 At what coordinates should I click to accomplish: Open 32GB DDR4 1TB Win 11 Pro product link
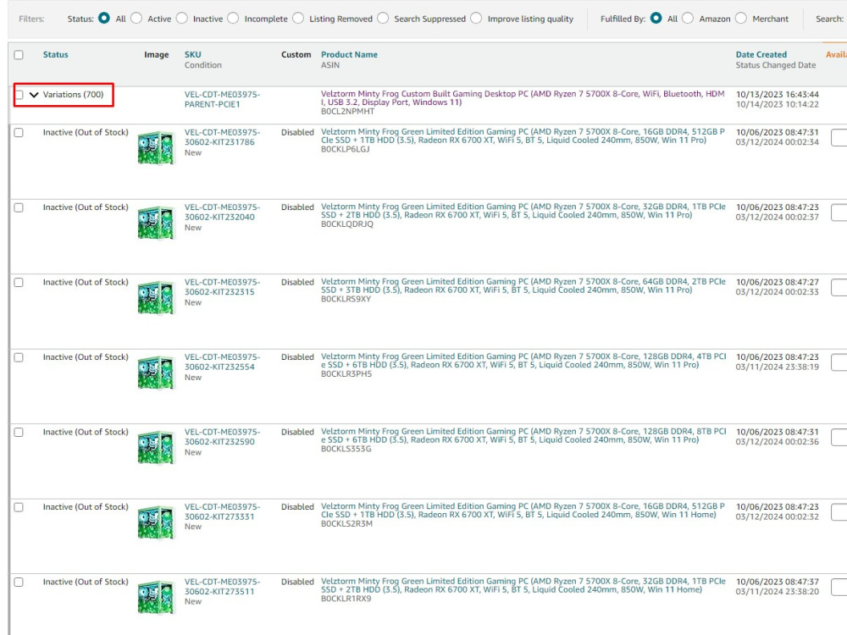pos(523,211)
